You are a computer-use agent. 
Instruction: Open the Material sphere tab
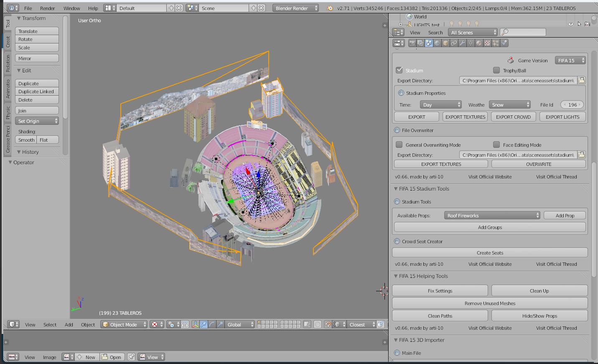click(x=479, y=43)
